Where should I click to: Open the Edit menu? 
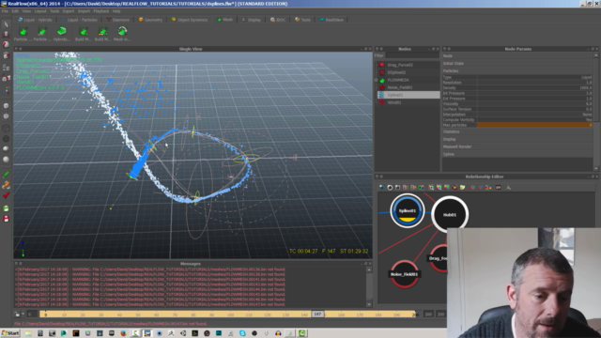pyautogui.click(x=15, y=11)
